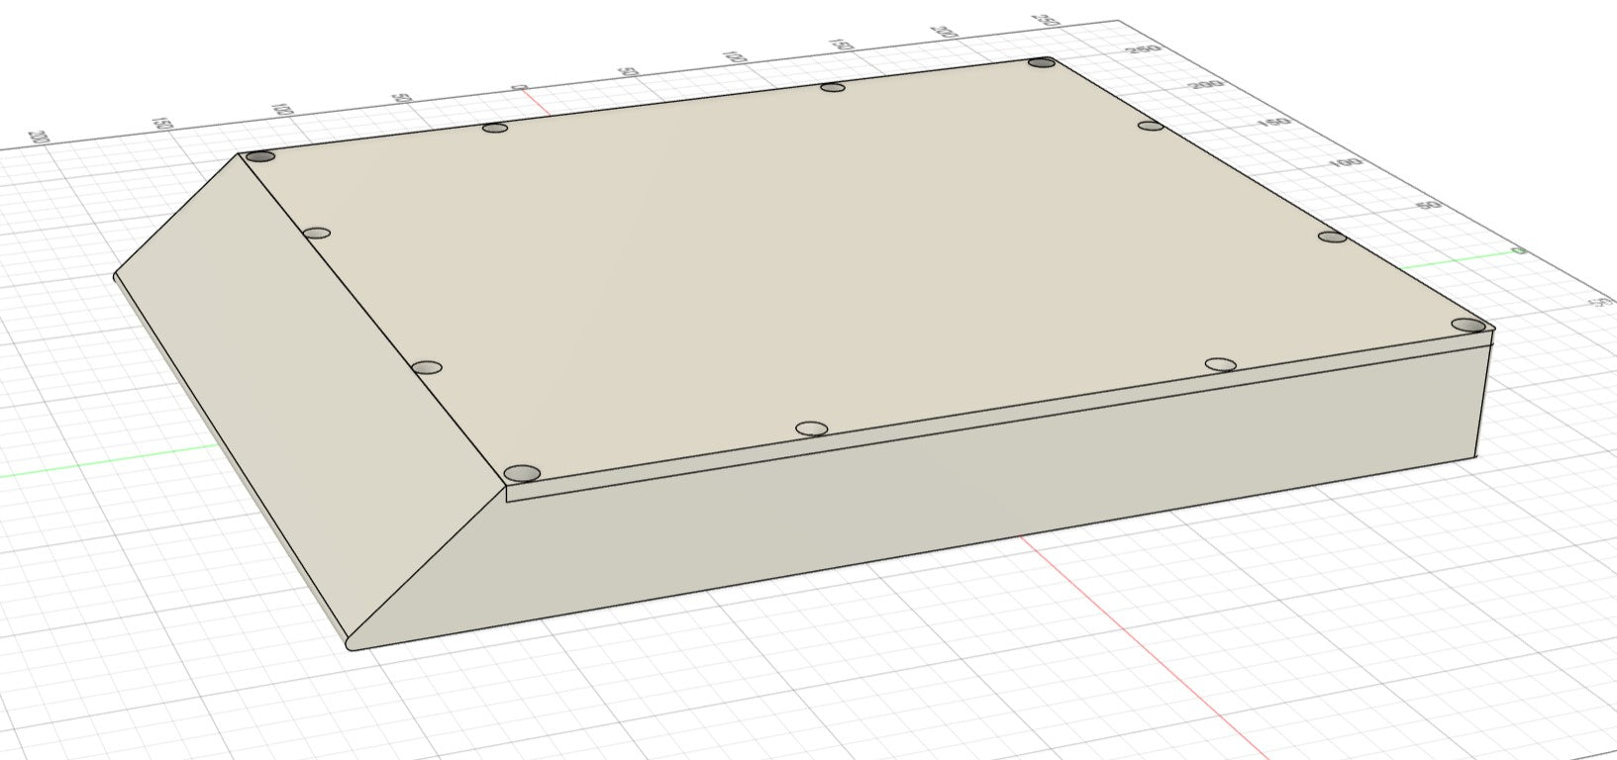Click the dark hole at the back-left corner
The width and height of the screenshot is (1617, 760).
click(259, 156)
